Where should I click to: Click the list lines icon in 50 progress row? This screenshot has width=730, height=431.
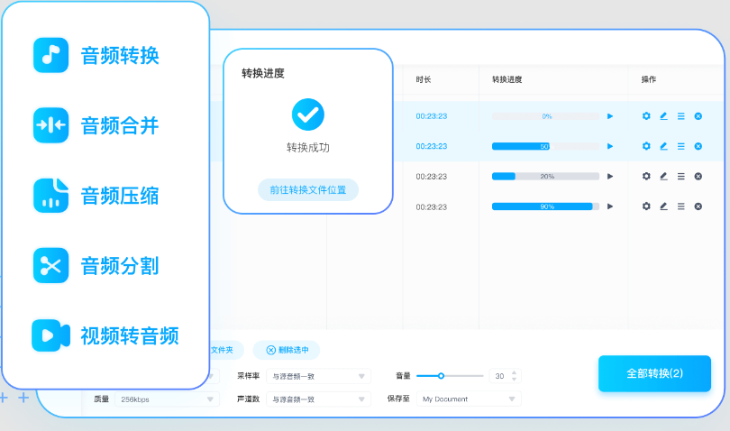tap(681, 146)
